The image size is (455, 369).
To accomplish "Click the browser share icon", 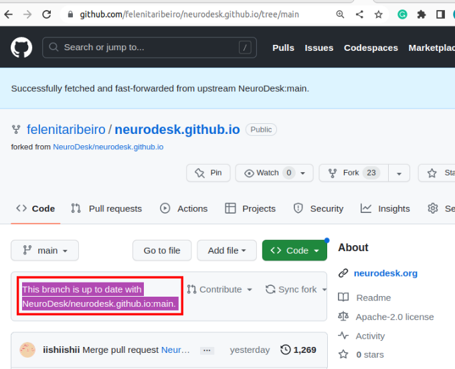I will point(360,14).
